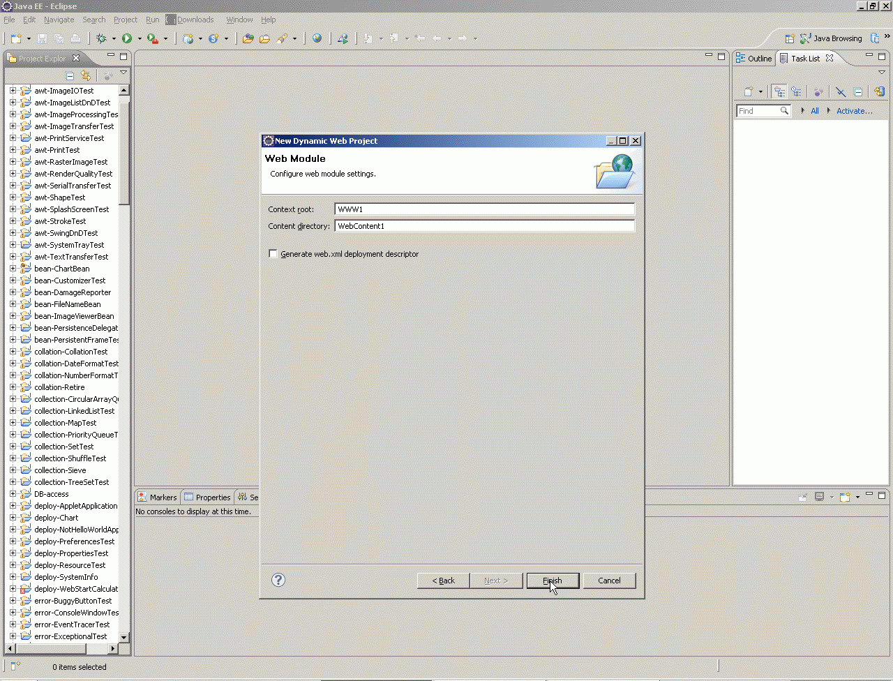Click the Open Perspective icon
The width and height of the screenshot is (893, 681).
(790, 38)
